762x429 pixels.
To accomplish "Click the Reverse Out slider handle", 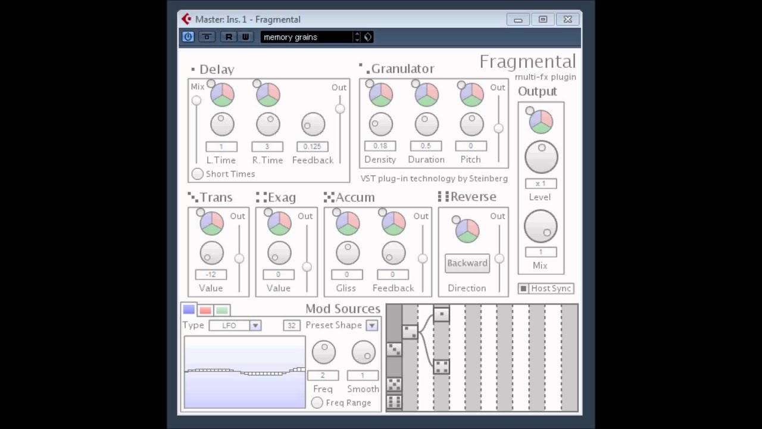I will click(x=499, y=259).
